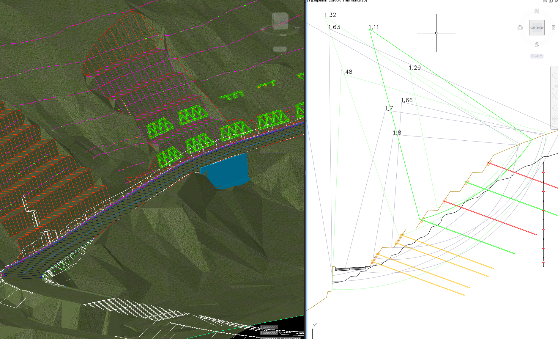Rotate view using ViewCube N compass label
558x339 pixels.
(537, 11)
